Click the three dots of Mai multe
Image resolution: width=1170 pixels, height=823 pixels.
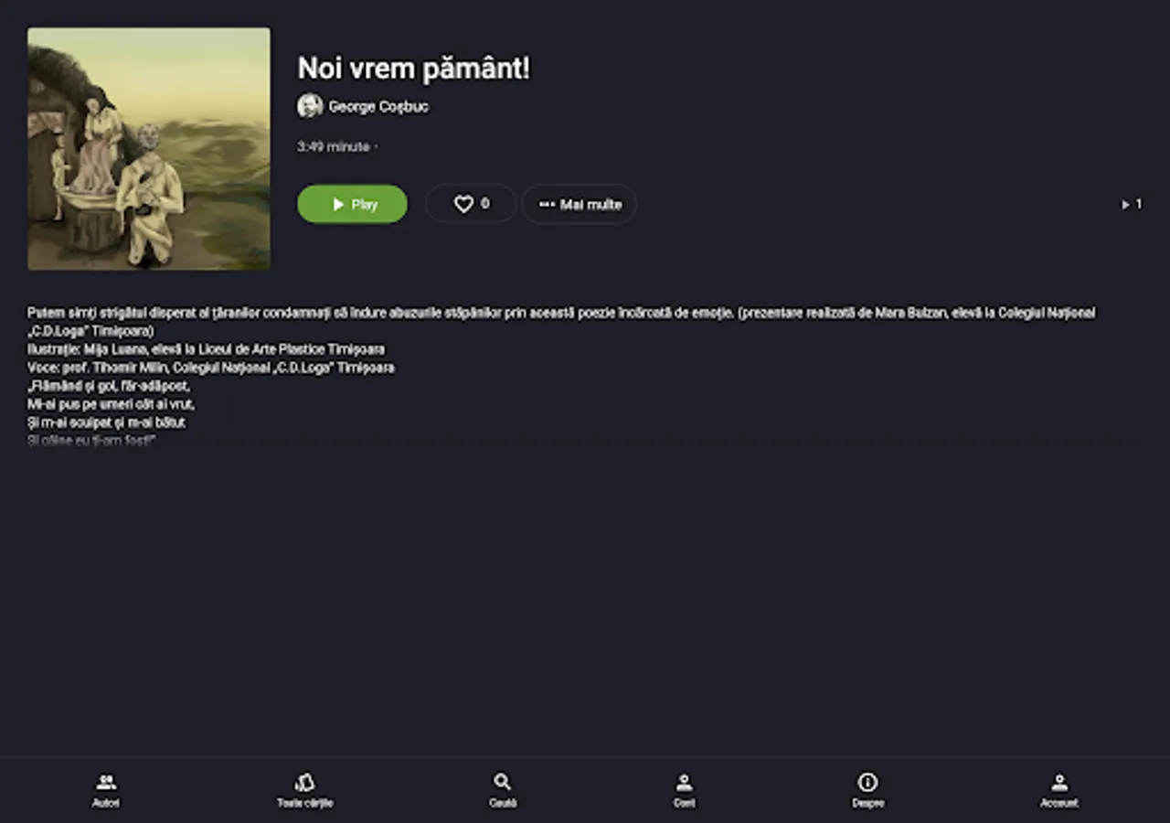pos(547,205)
